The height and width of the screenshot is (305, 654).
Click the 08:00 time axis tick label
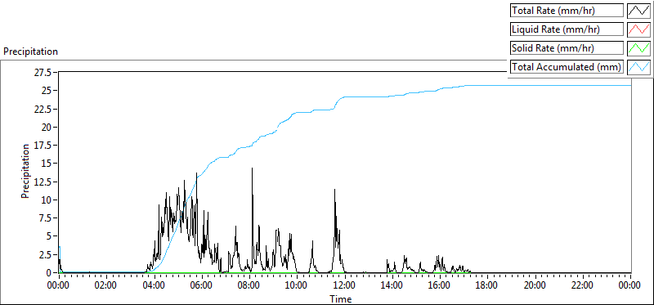249,285
